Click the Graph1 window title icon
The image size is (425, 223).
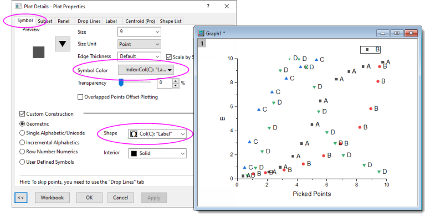(x=202, y=33)
